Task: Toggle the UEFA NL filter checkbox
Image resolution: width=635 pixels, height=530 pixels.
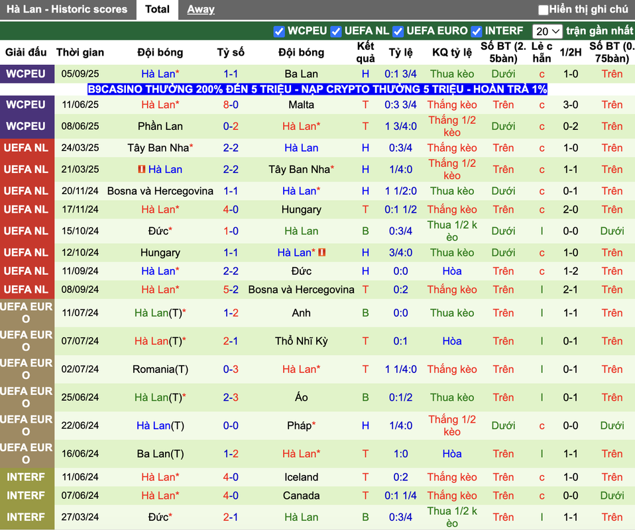Action: 335,31
